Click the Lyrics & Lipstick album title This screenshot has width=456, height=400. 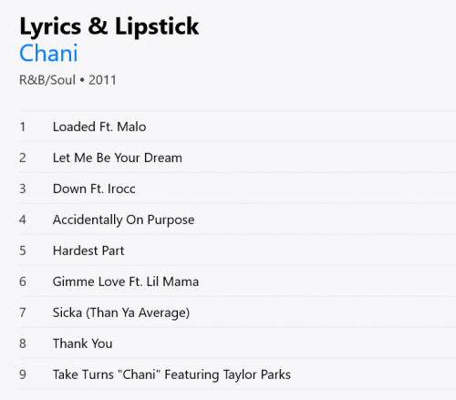click(x=109, y=27)
